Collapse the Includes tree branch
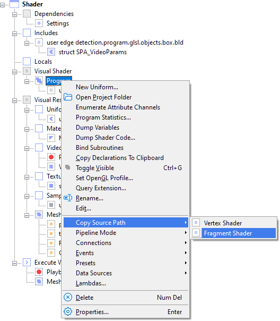Image resolution: width=280 pixels, height=321 pixels. [14, 34]
